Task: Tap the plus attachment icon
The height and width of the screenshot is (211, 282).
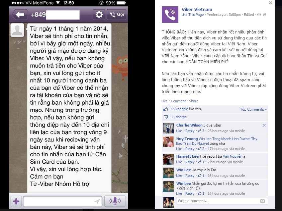Action: click(x=16, y=201)
